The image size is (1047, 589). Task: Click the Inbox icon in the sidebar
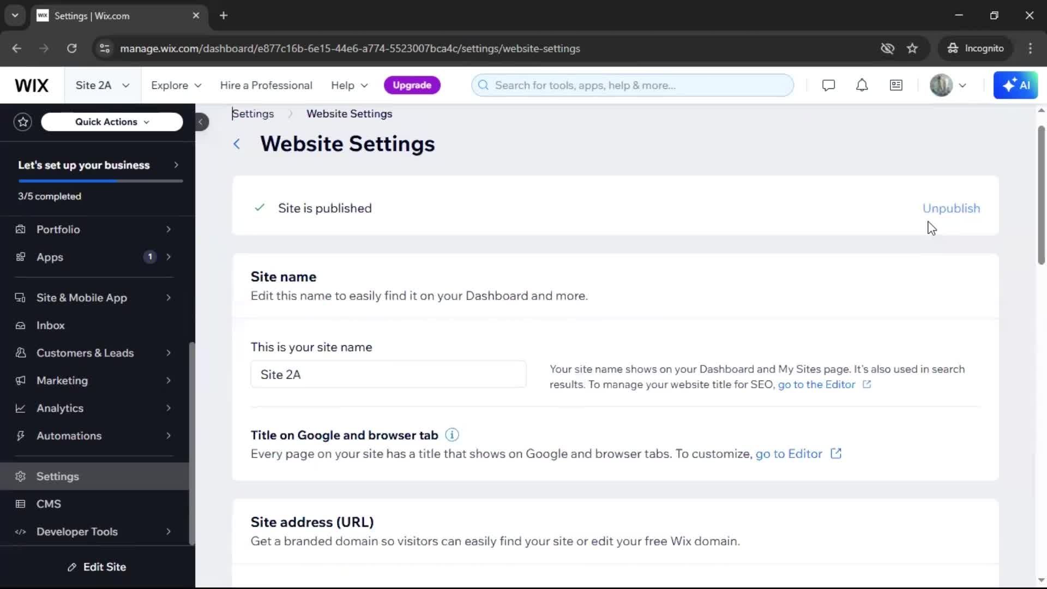click(x=21, y=326)
